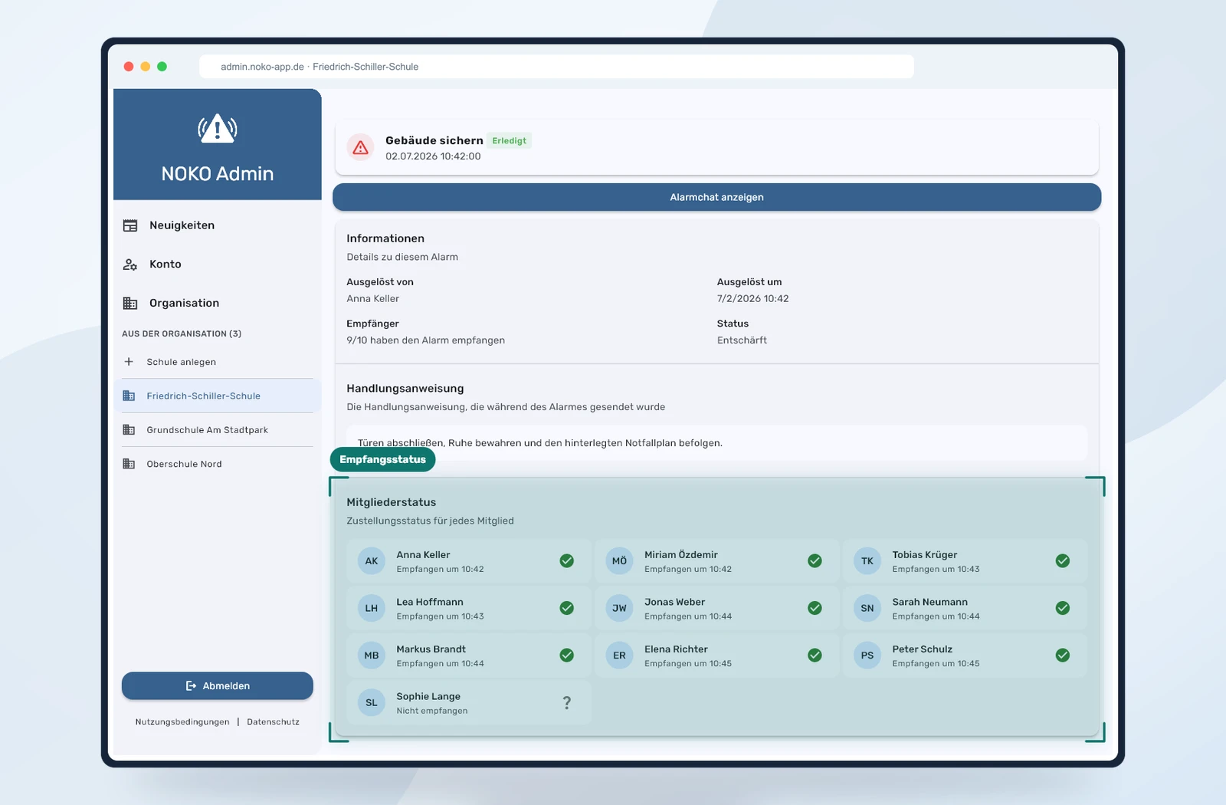The image size is (1226, 805).
Task: Click the red alarm warning triangle icon
Action: coord(360,147)
